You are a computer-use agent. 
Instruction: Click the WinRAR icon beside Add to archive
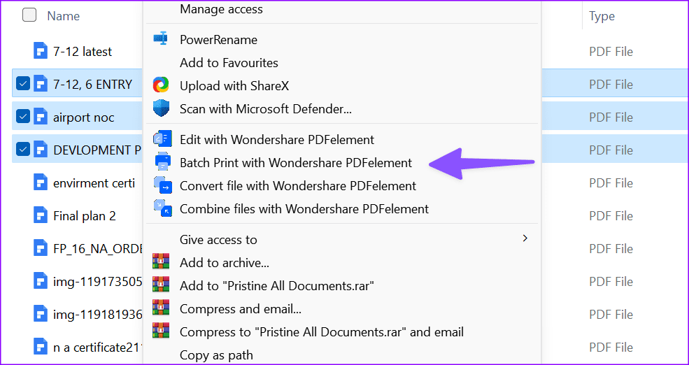pyautogui.click(x=161, y=263)
